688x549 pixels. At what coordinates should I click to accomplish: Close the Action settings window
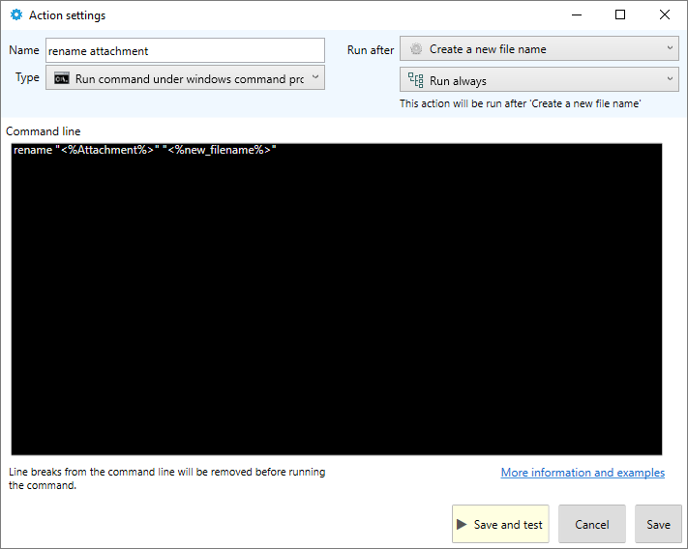click(665, 14)
